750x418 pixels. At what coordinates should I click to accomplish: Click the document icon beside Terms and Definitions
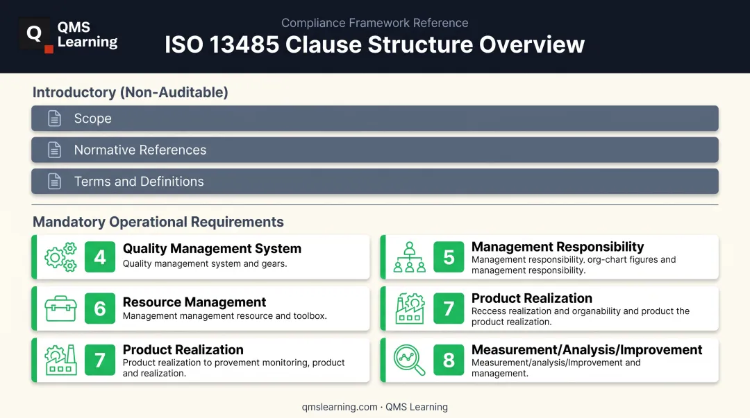click(x=55, y=182)
